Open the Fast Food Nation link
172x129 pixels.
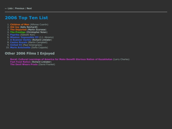pyautogui.click(x=20, y=62)
